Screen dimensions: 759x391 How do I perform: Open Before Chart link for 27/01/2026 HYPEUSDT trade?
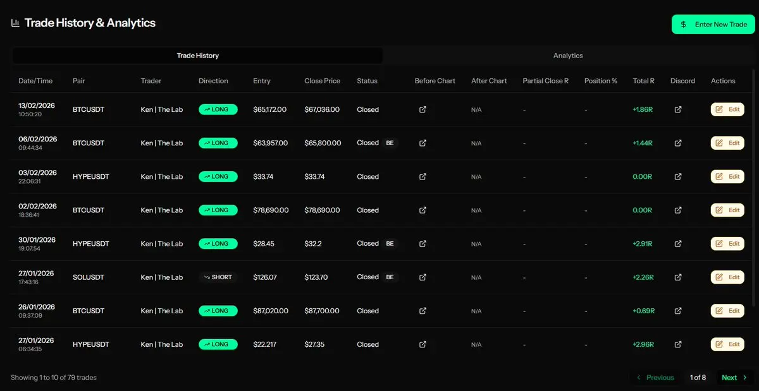[x=423, y=344]
